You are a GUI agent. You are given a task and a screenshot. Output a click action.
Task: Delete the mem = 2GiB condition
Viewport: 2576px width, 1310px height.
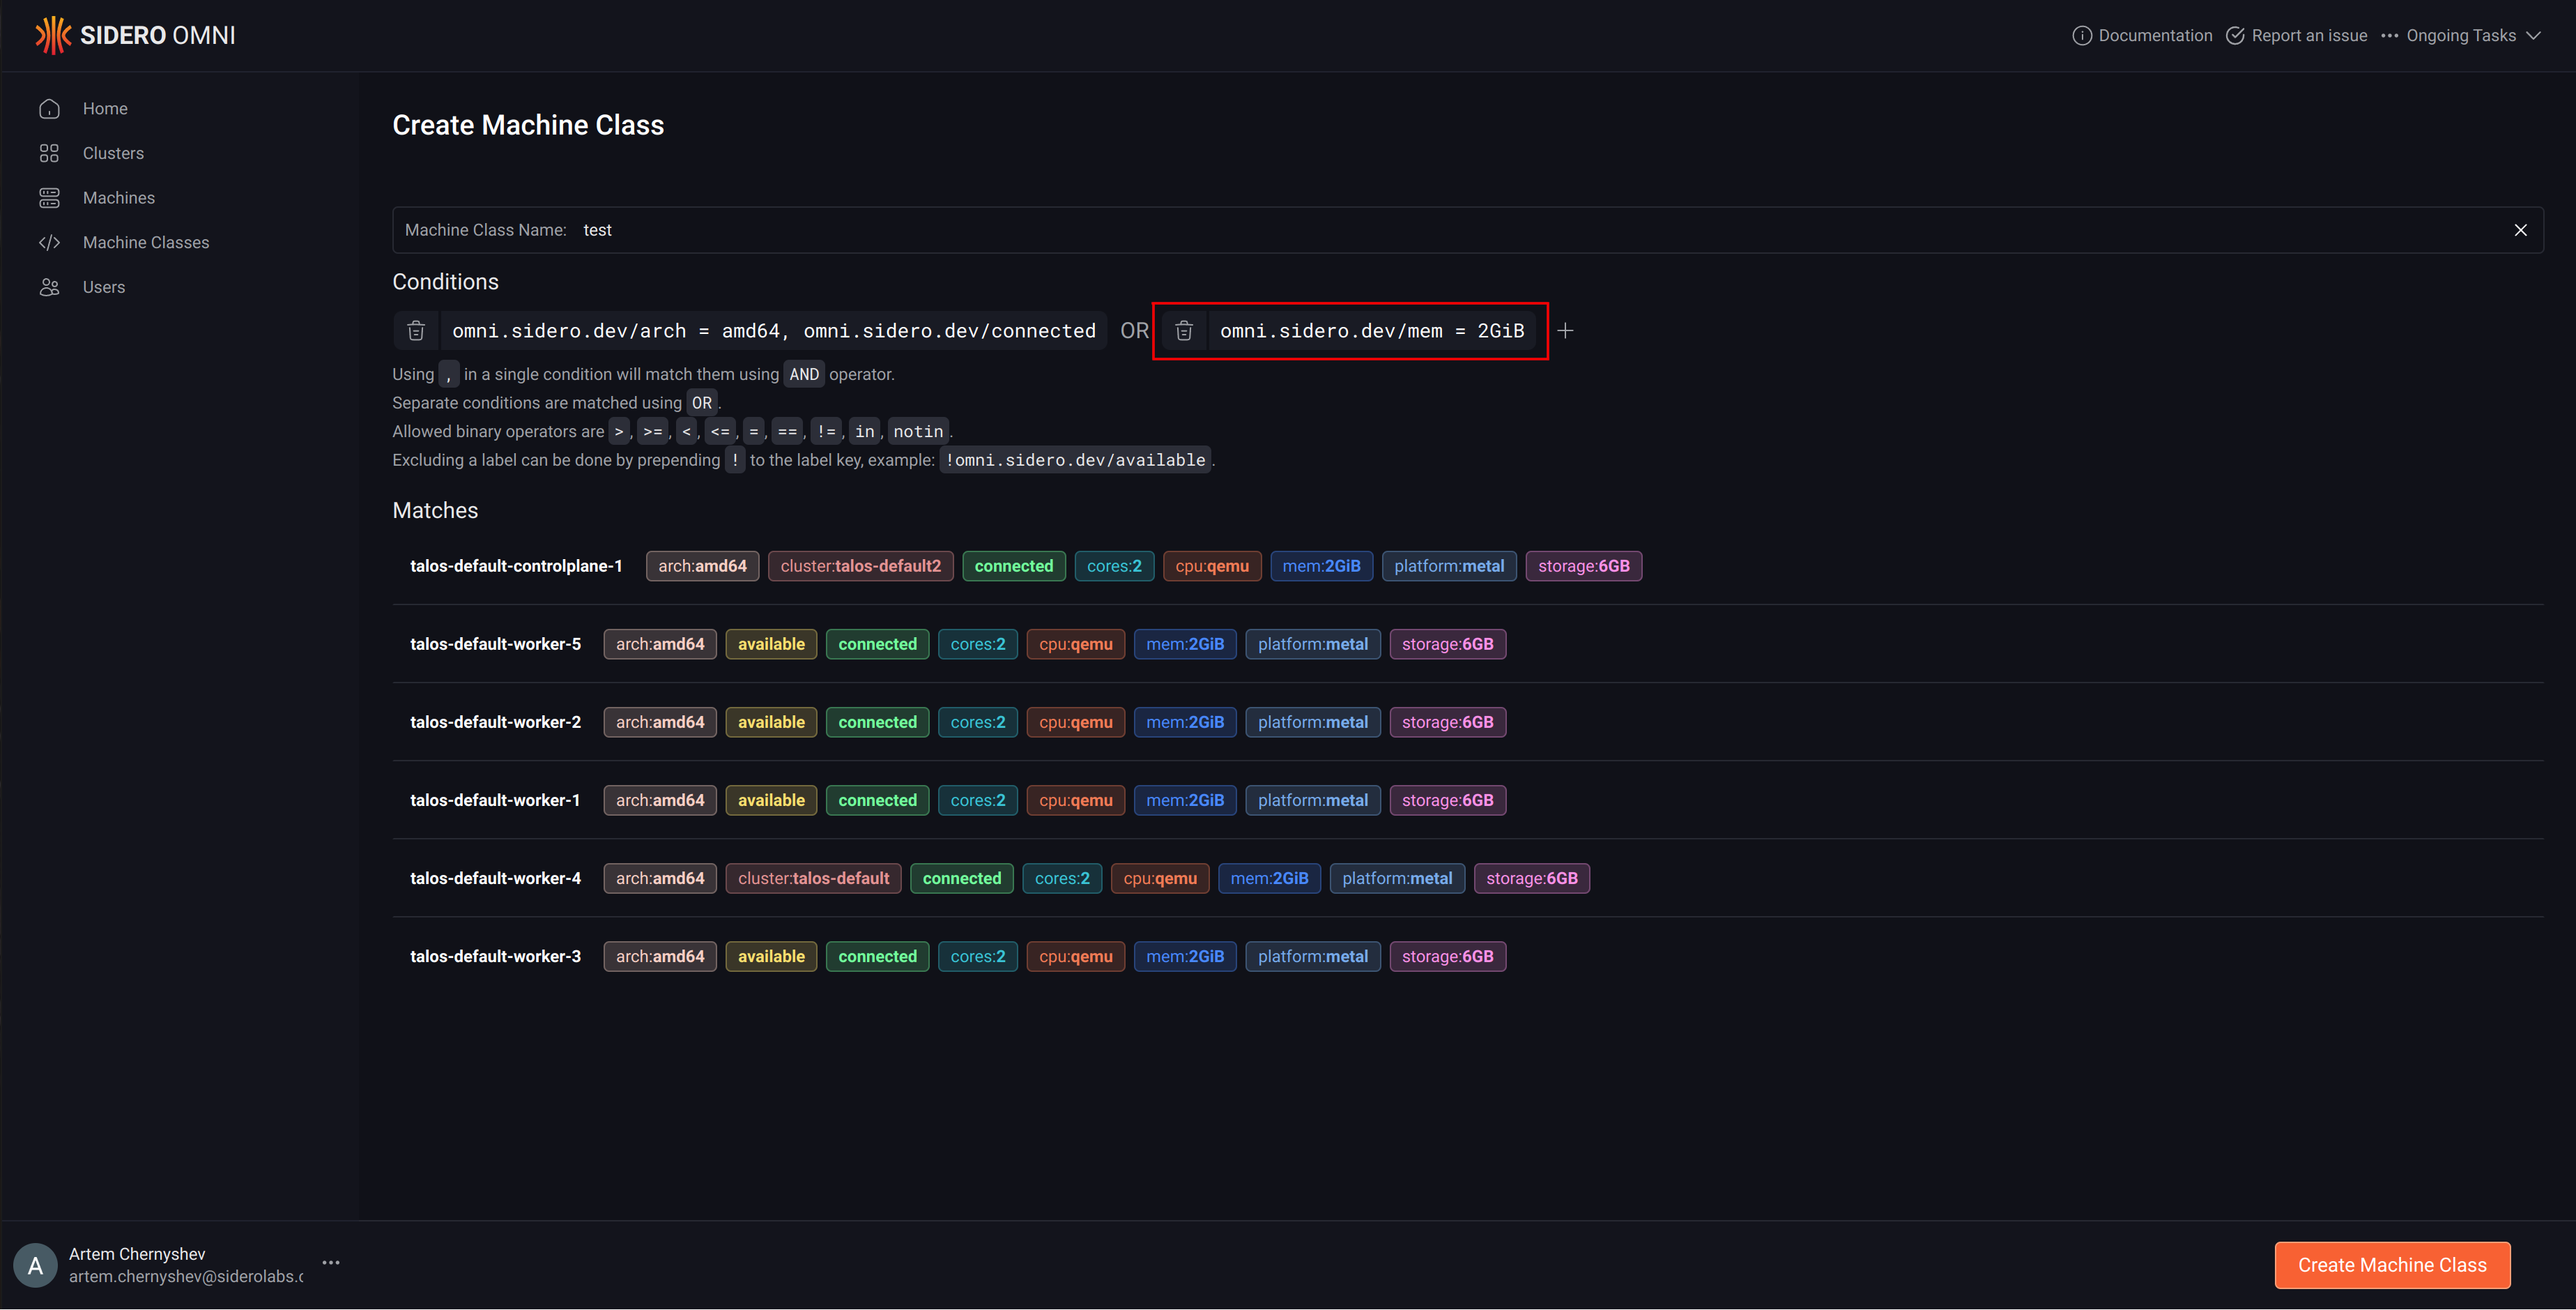pos(1184,330)
